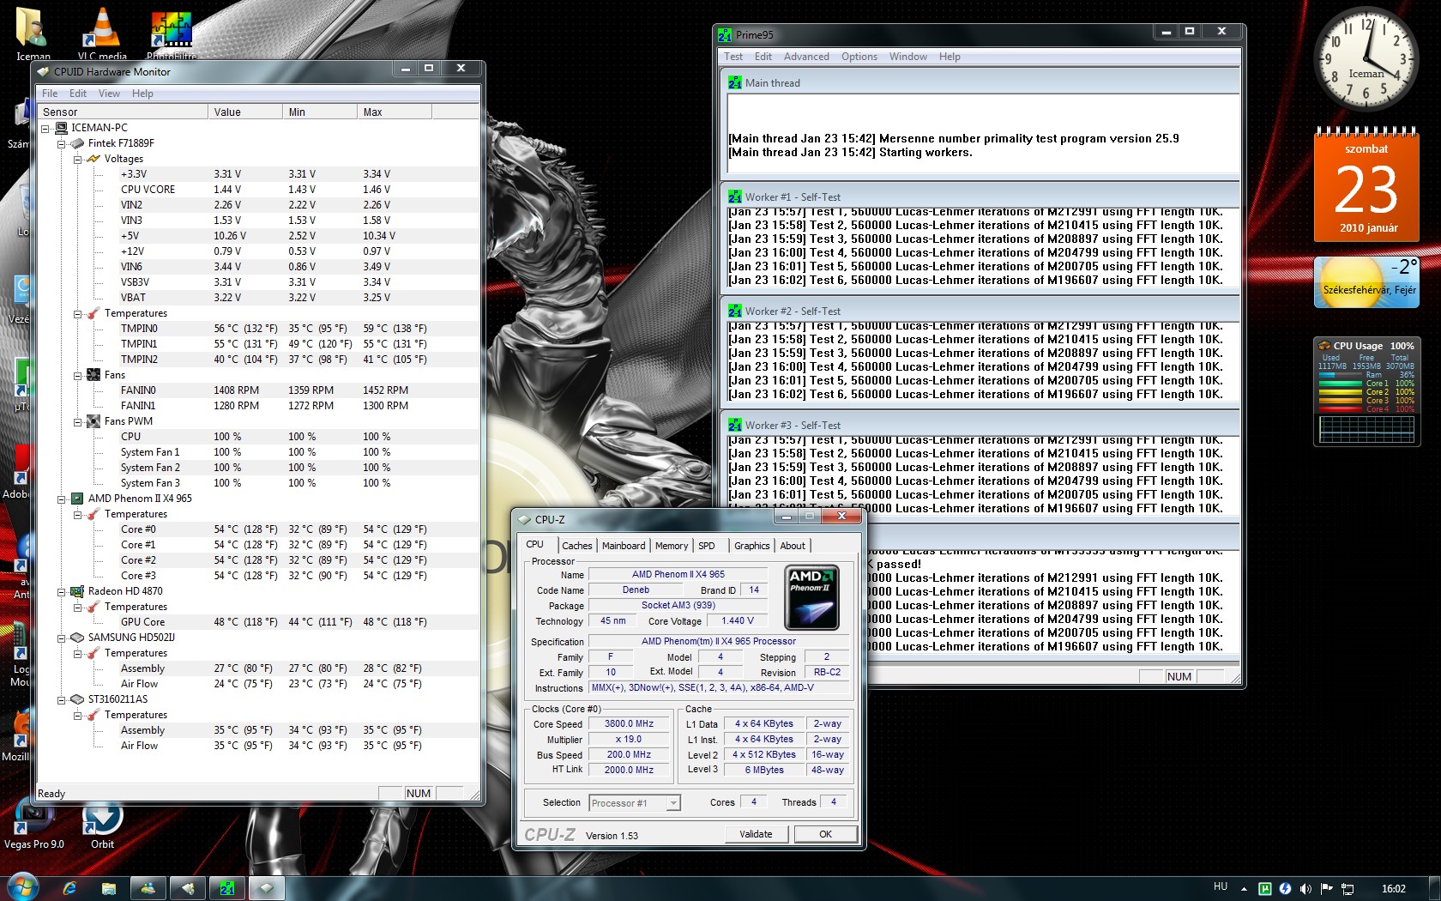Image resolution: width=1441 pixels, height=901 pixels.
Task: Click the network connection tray icon
Action: point(1348,888)
